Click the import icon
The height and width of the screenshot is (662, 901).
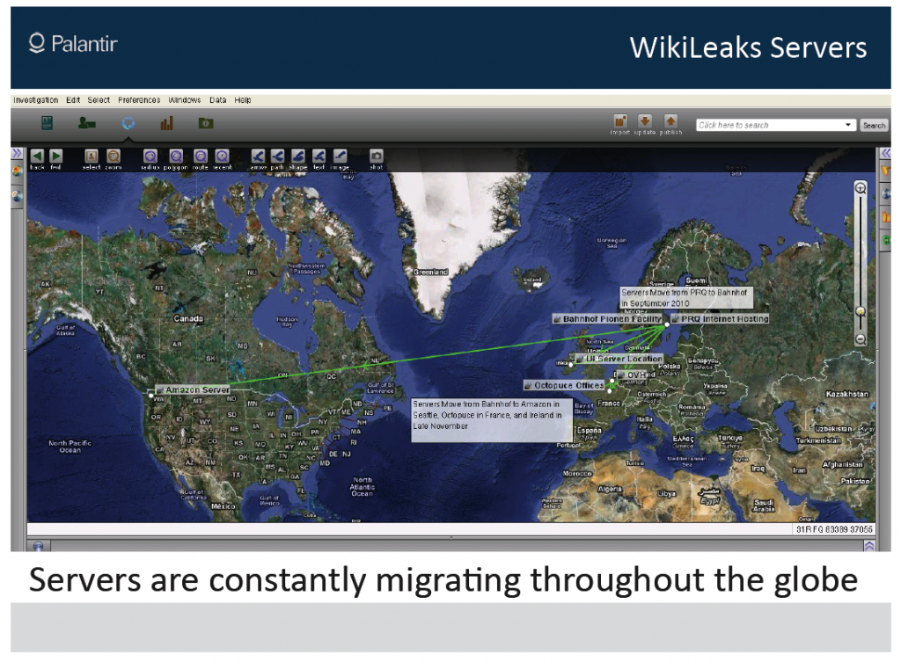click(620, 121)
